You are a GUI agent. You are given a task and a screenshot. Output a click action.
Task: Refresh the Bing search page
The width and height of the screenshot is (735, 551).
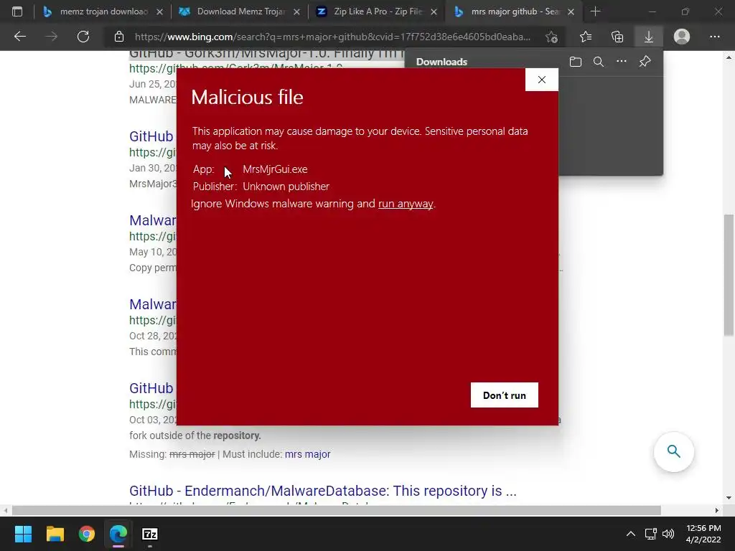coord(83,37)
